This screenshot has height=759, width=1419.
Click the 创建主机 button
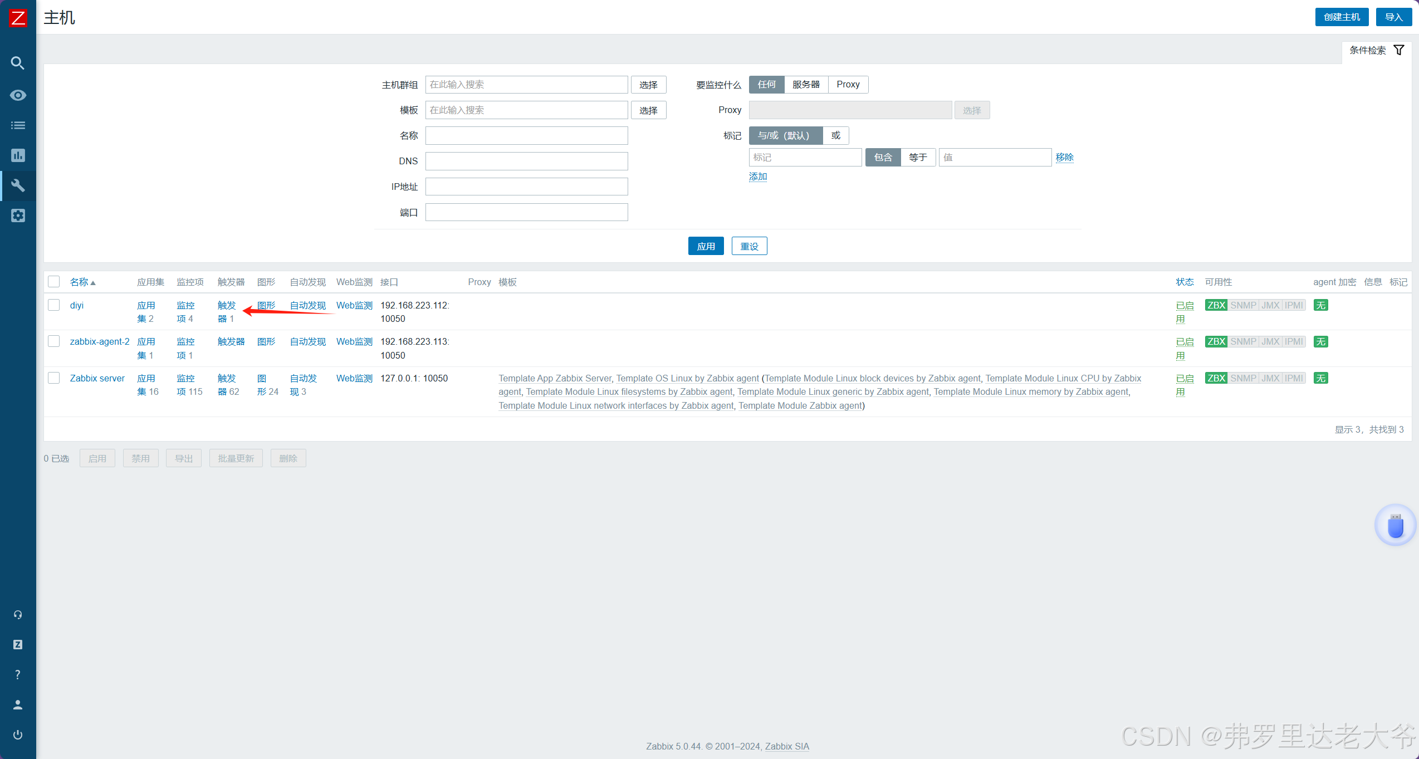pyautogui.click(x=1342, y=17)
